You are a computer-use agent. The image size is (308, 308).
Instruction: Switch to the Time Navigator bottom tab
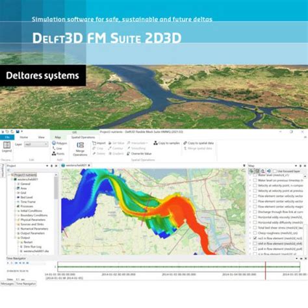[26, 283]
